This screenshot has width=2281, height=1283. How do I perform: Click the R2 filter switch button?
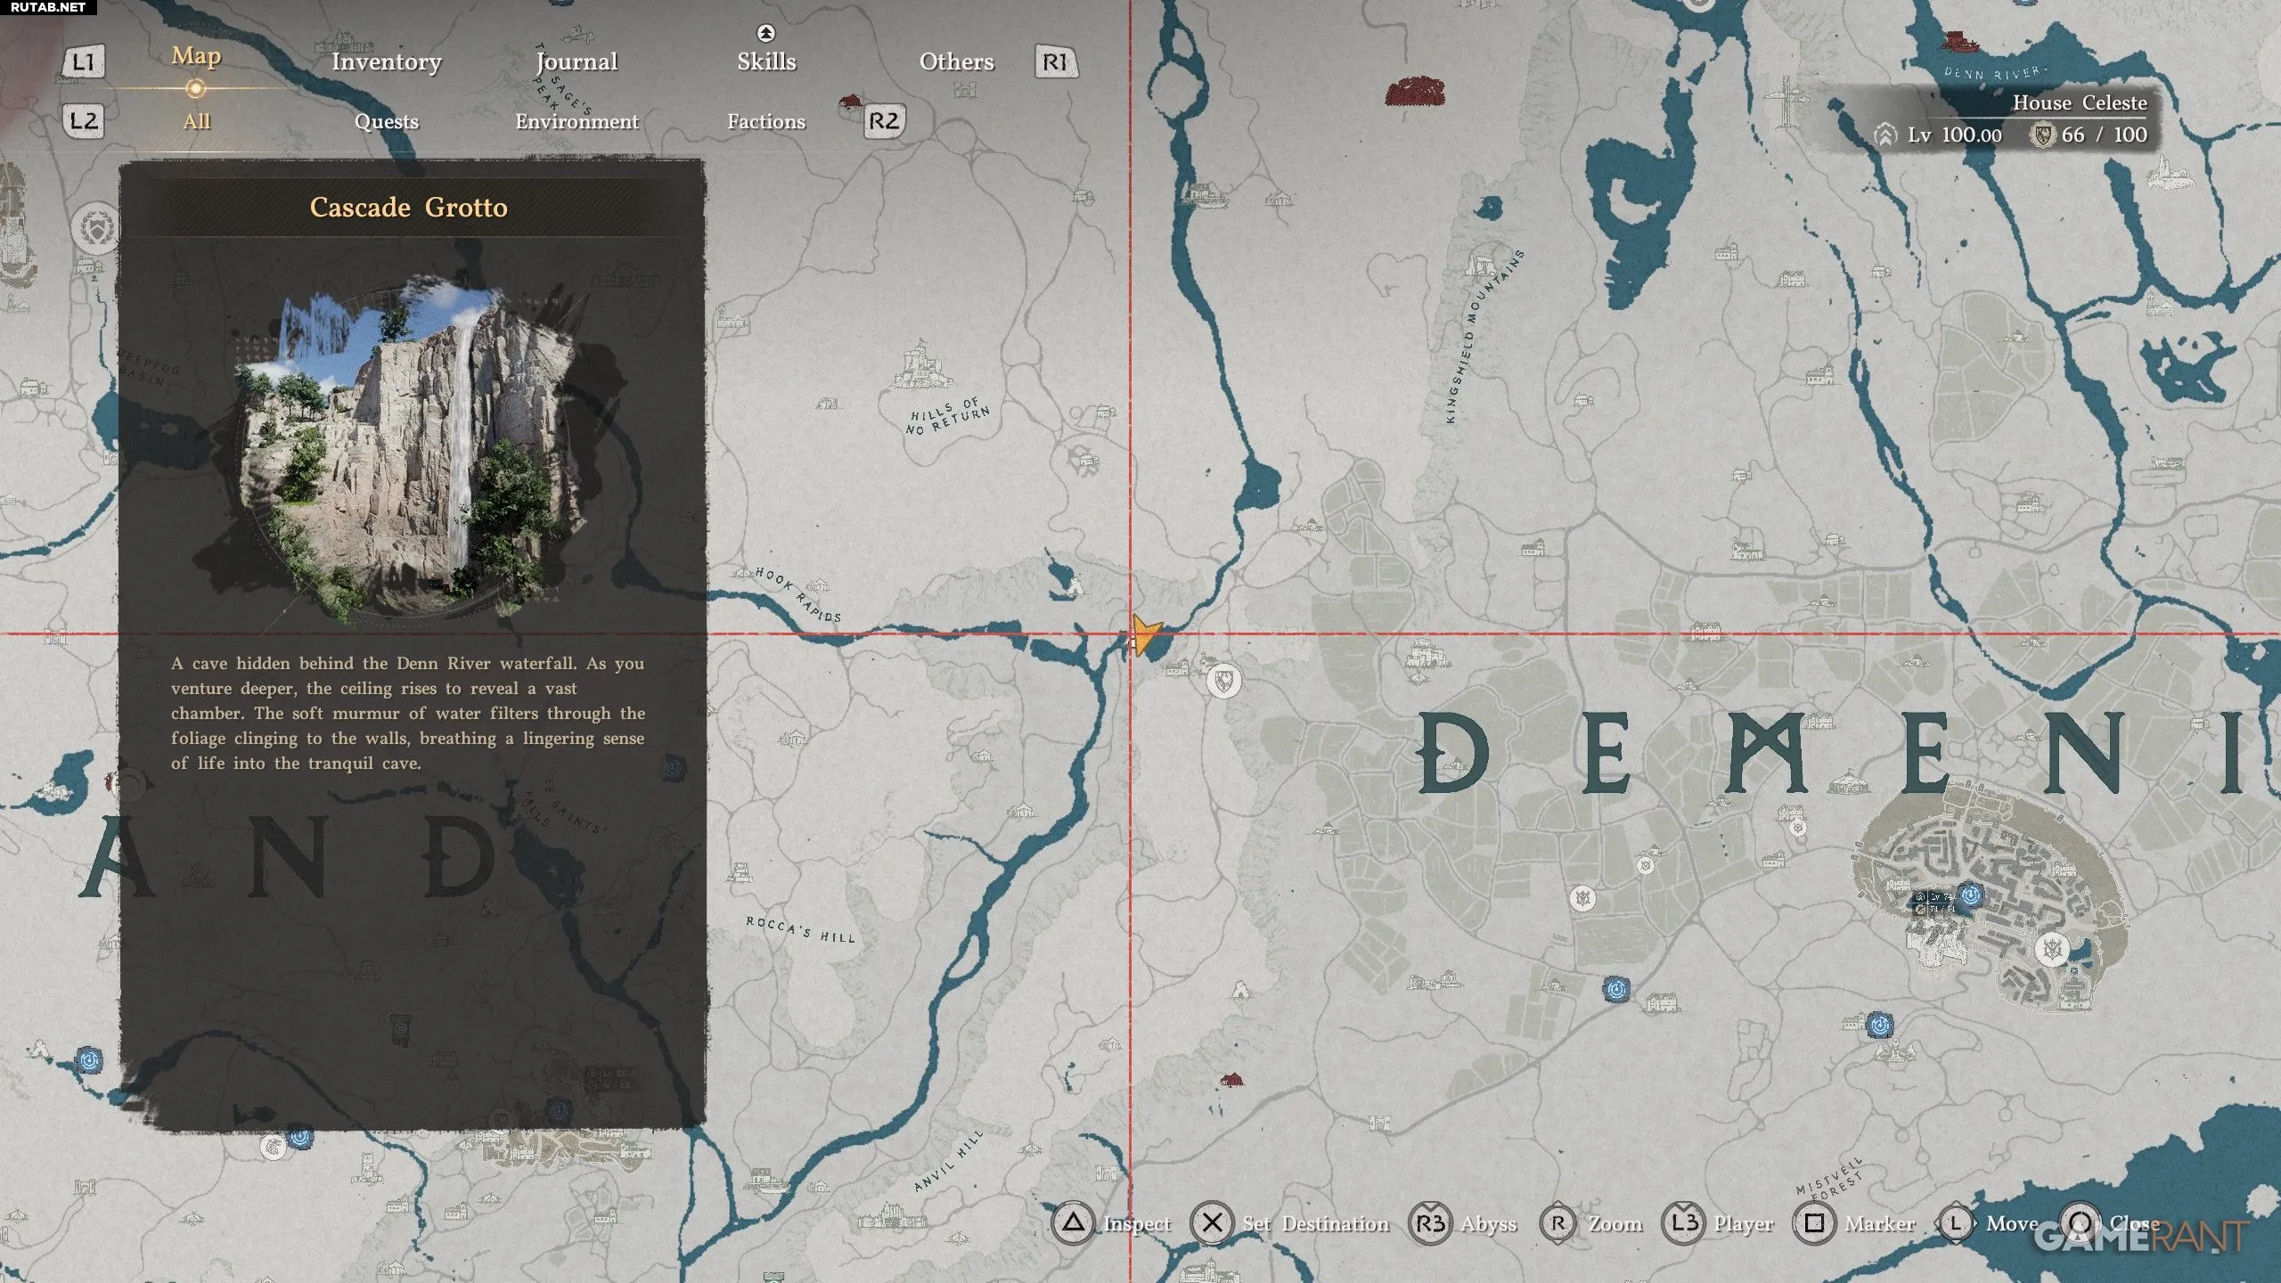[883, 120]
